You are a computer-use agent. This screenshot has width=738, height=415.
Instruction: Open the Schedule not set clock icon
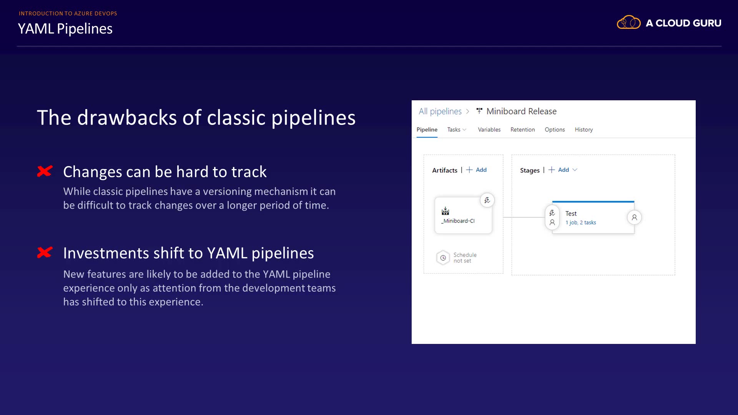pos(443,258)
